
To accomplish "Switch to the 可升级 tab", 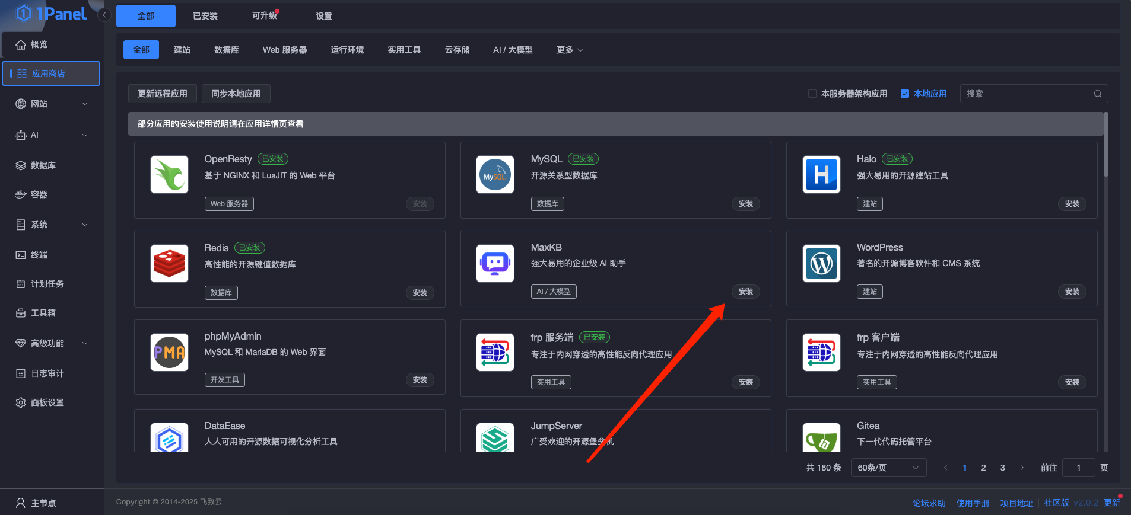I will click(x=265, y=16).
